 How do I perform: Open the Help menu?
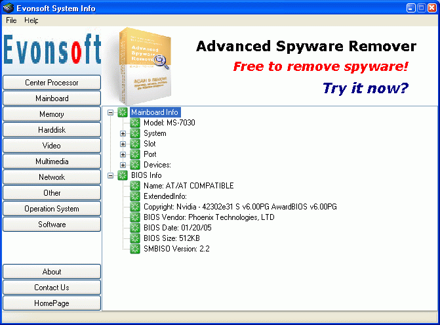[x=31, y=20]
